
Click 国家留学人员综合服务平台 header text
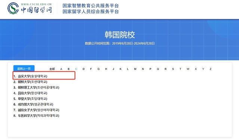(91, 12)
